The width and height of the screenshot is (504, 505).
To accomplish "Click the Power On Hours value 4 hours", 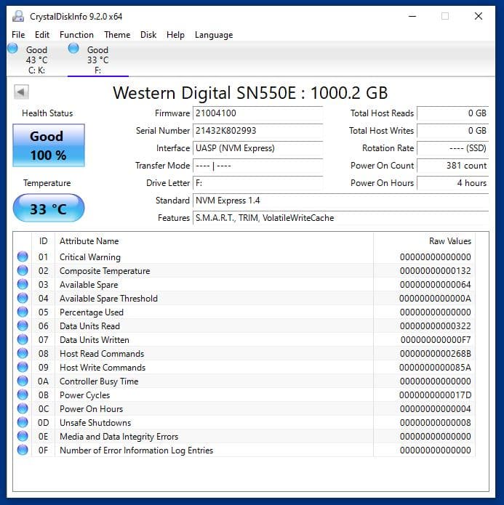I will tap(453, 183).
